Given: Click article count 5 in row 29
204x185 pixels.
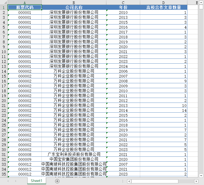Looking at the screenshot, I should pyautogui.click(x=164, y=145).
